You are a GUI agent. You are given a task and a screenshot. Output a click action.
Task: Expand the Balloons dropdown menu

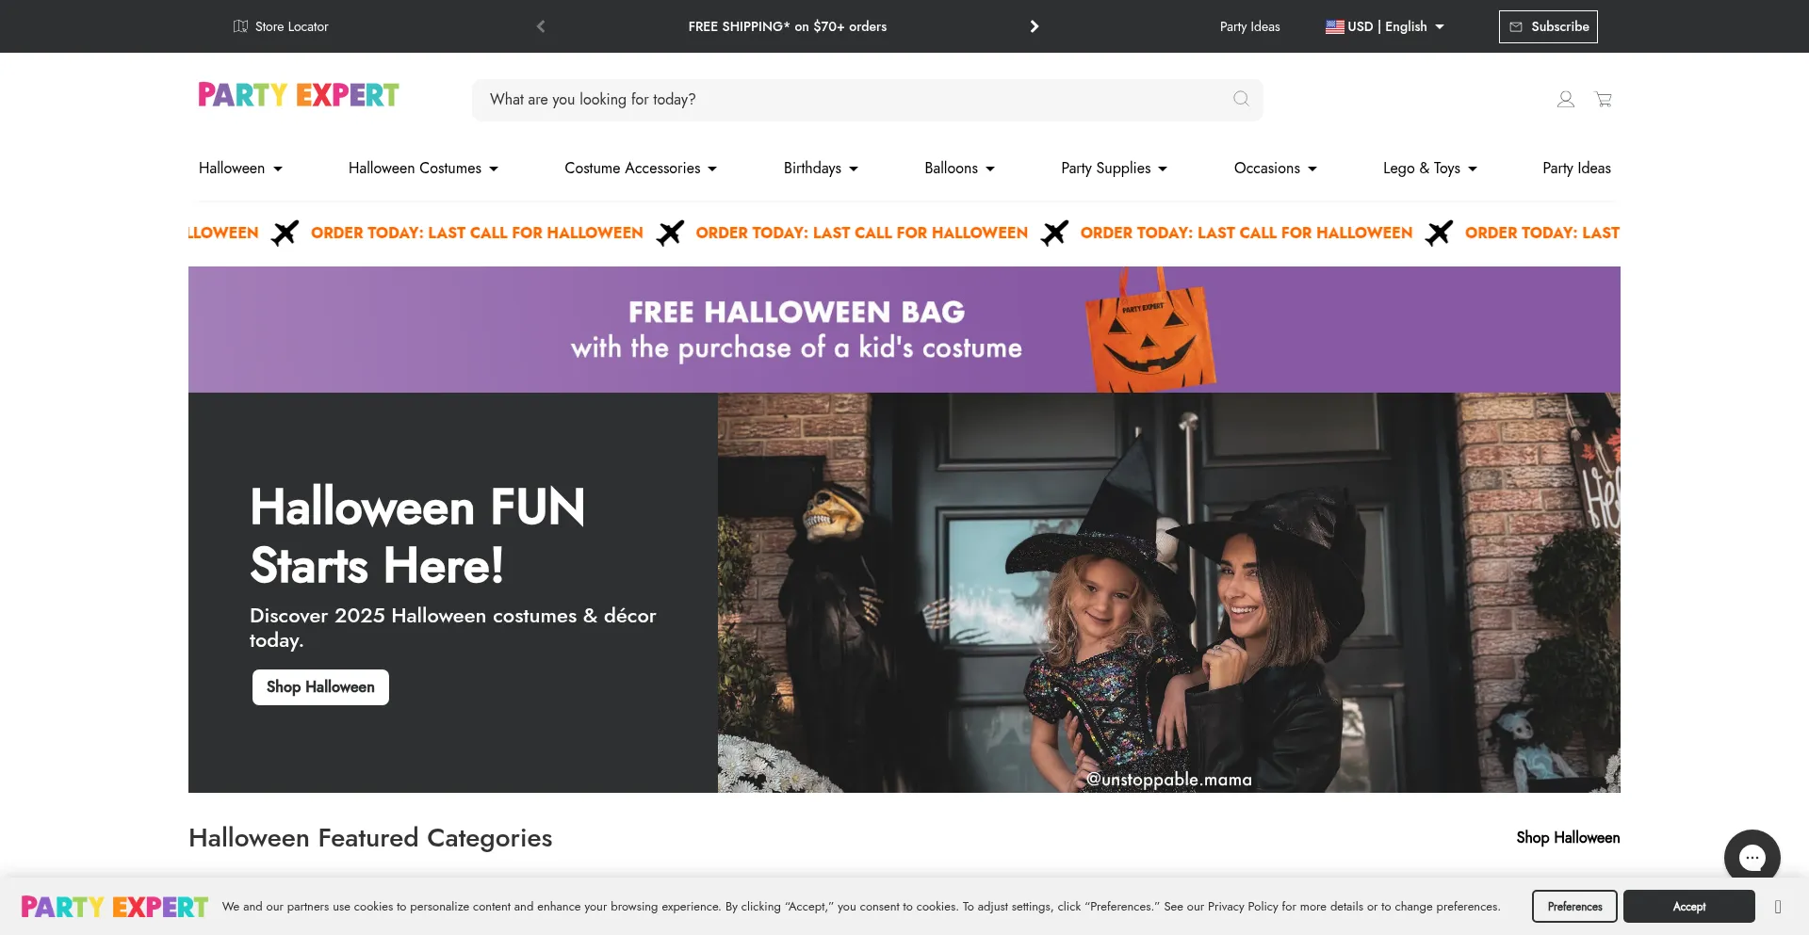[959, 169]
